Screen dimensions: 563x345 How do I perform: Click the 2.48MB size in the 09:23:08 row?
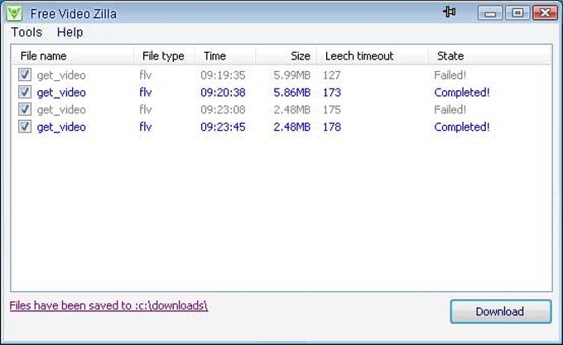[x=292, y=110]
